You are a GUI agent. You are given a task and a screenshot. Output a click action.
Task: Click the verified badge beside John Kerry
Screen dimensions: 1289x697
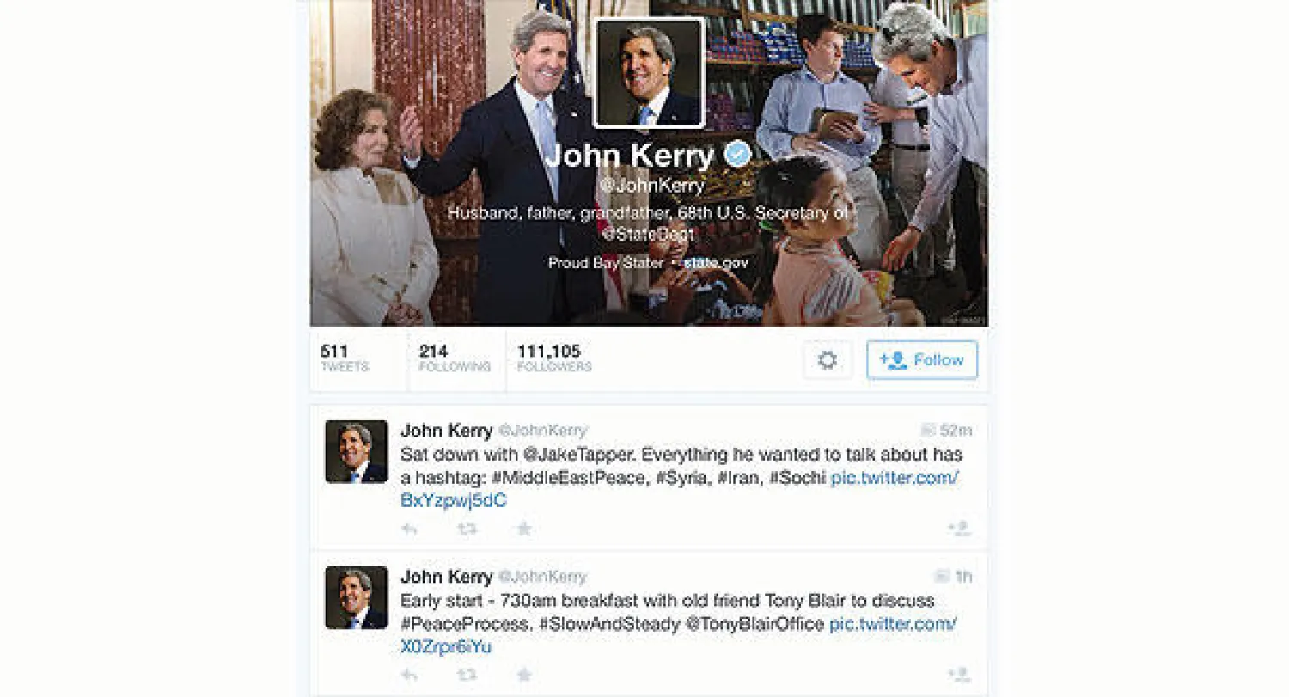737,155
